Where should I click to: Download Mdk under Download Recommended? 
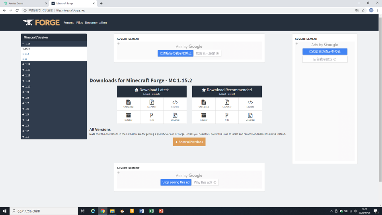click(227, 117)
